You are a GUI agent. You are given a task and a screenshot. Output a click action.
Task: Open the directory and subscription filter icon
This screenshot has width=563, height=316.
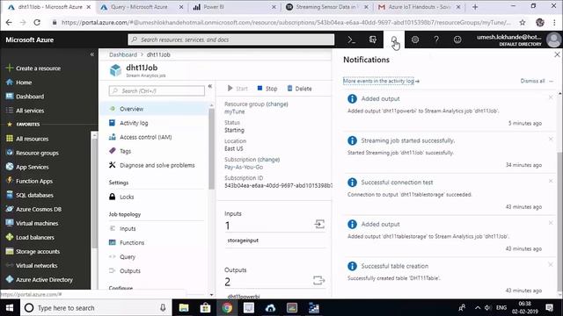373,39
